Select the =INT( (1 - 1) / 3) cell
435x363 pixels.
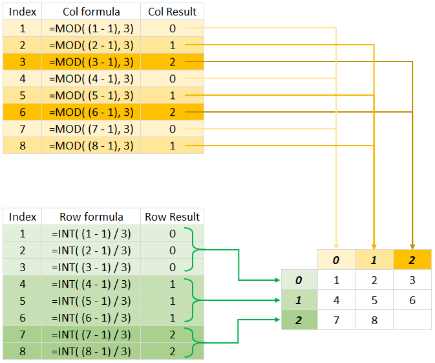pos(91,234)
